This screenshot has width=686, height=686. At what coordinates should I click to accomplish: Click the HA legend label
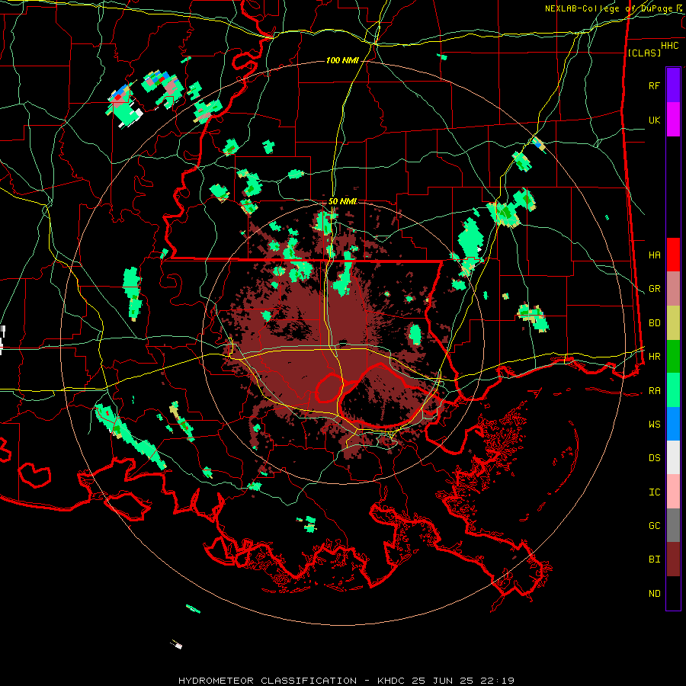(654, 255)
